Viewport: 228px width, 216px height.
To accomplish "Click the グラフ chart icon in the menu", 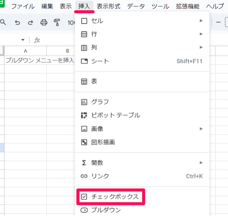I will (84, 102).
